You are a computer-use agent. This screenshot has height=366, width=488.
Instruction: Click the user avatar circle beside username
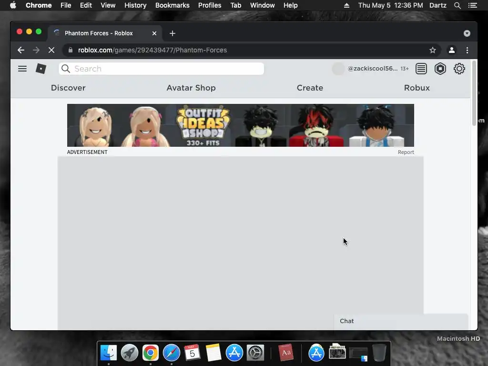coord(338,69)
